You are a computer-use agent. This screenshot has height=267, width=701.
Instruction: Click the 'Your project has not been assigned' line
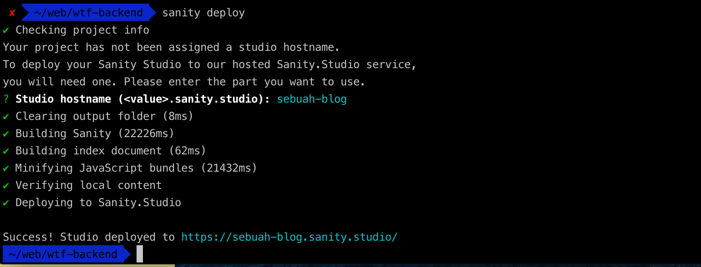coord(171,47)
